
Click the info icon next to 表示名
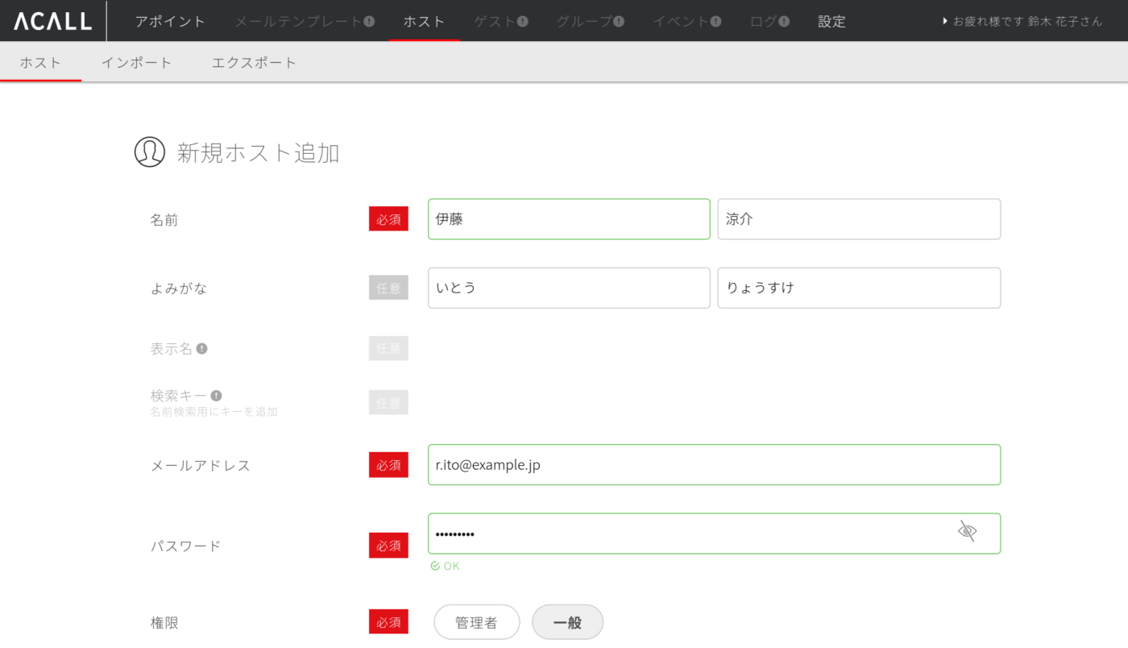tap(202, 348)
